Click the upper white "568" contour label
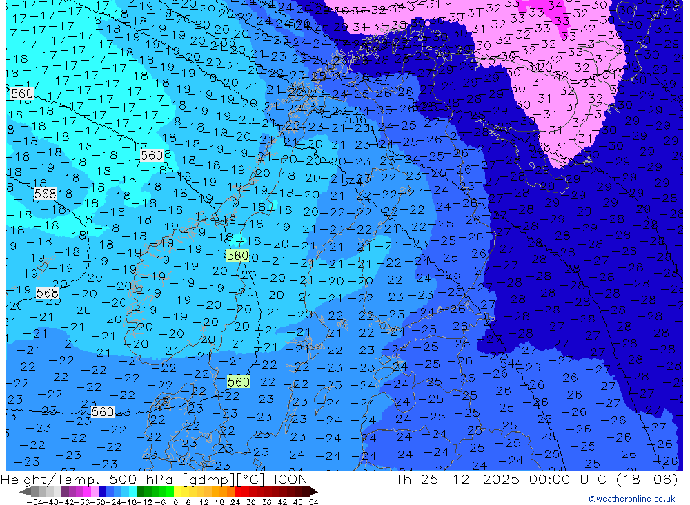This screenshot has width=690, height=505. pyautogui.click(x=45, y=194)
